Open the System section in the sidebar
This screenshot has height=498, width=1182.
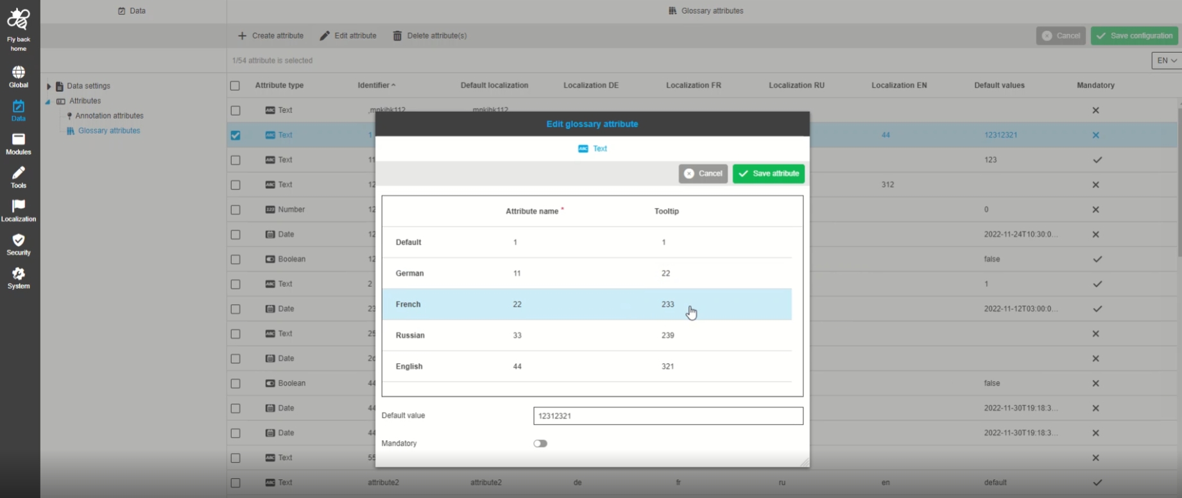coord(19,278)
